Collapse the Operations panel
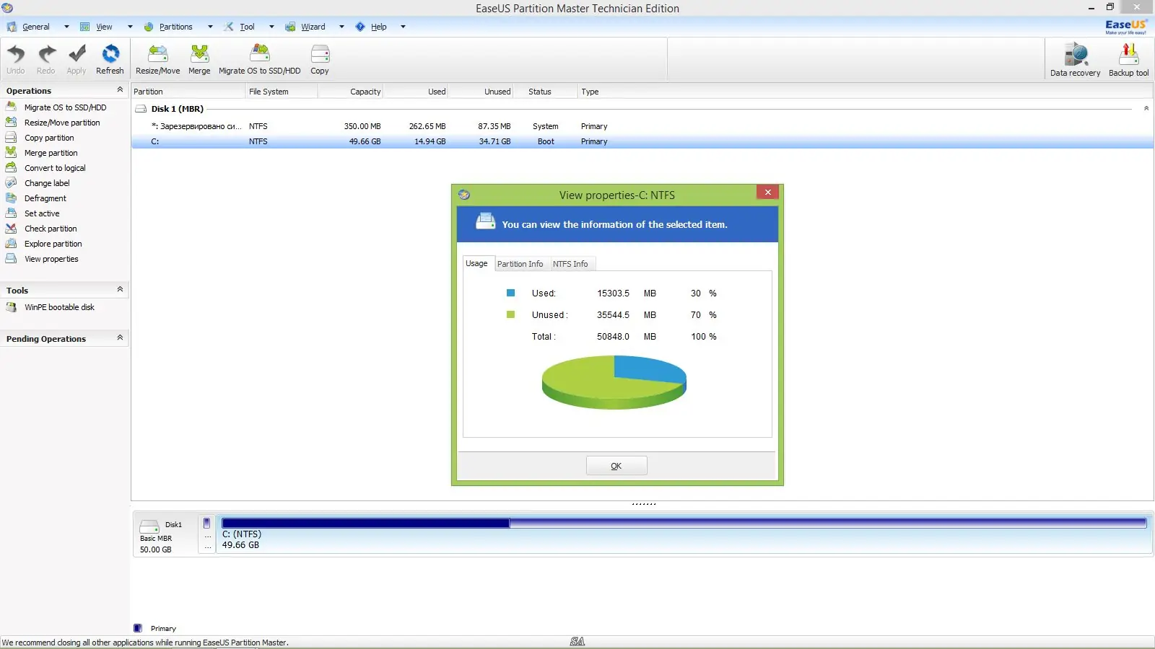The image size is (1155, 649). 120,90
